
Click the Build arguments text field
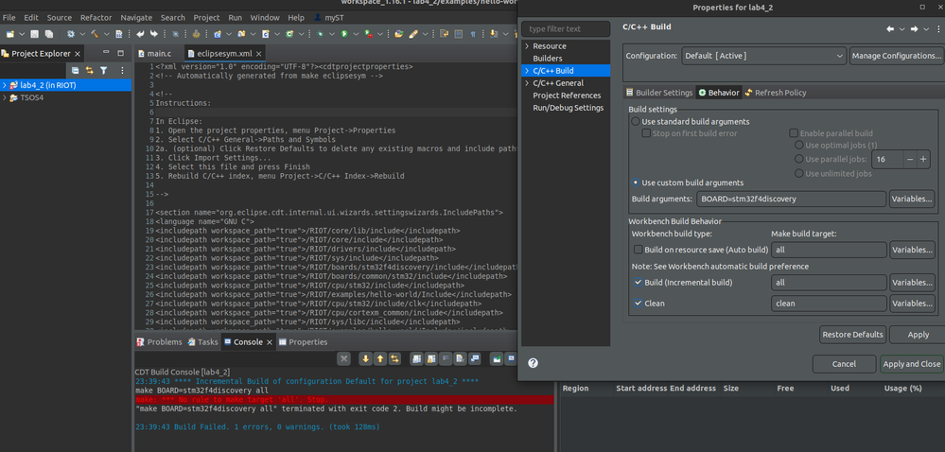tap(791, 200)
